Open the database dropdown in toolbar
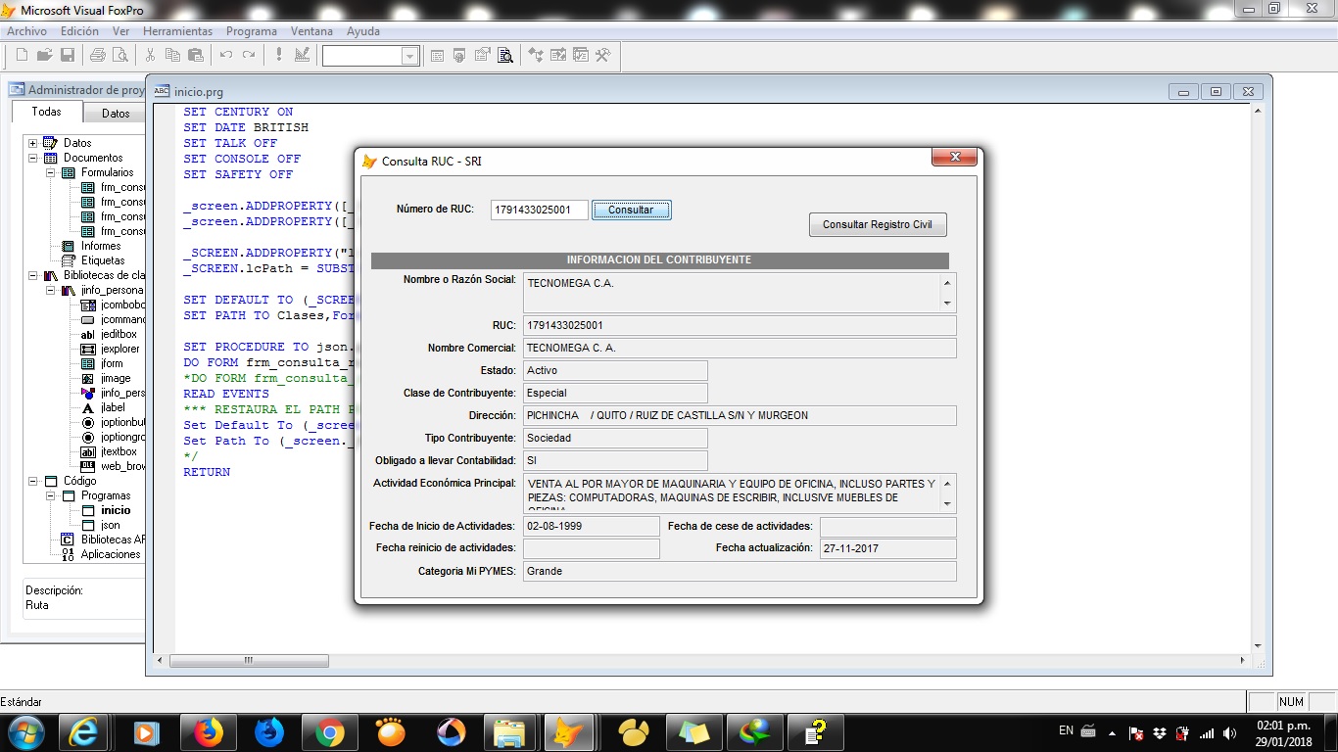The width and height of the screenshot is (1338, 752). click(409, 56)
